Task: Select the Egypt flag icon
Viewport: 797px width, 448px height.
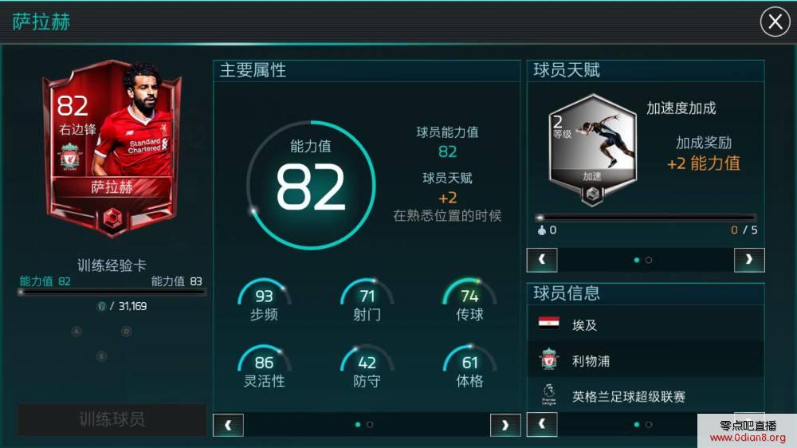Action: click(x=548, y=324)
